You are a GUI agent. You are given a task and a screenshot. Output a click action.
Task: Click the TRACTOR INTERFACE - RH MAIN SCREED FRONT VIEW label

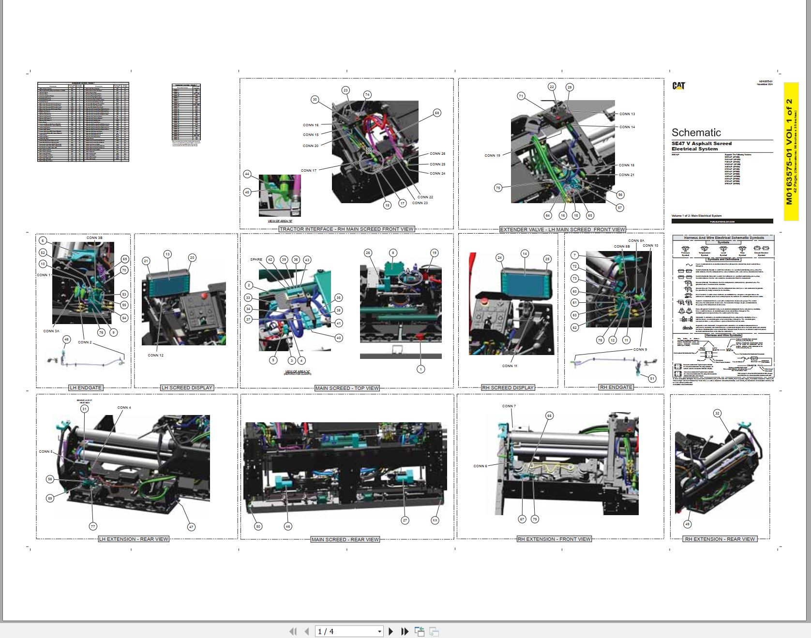click(x=347, y=229)
